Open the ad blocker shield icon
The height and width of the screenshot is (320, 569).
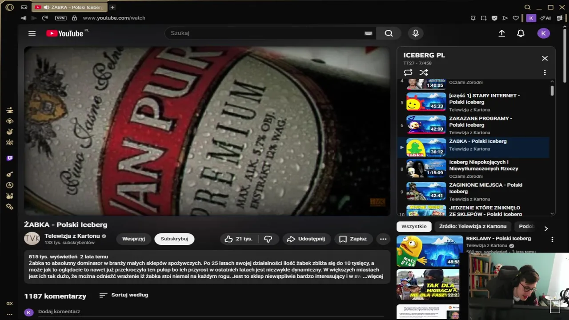tap(494, 18)
